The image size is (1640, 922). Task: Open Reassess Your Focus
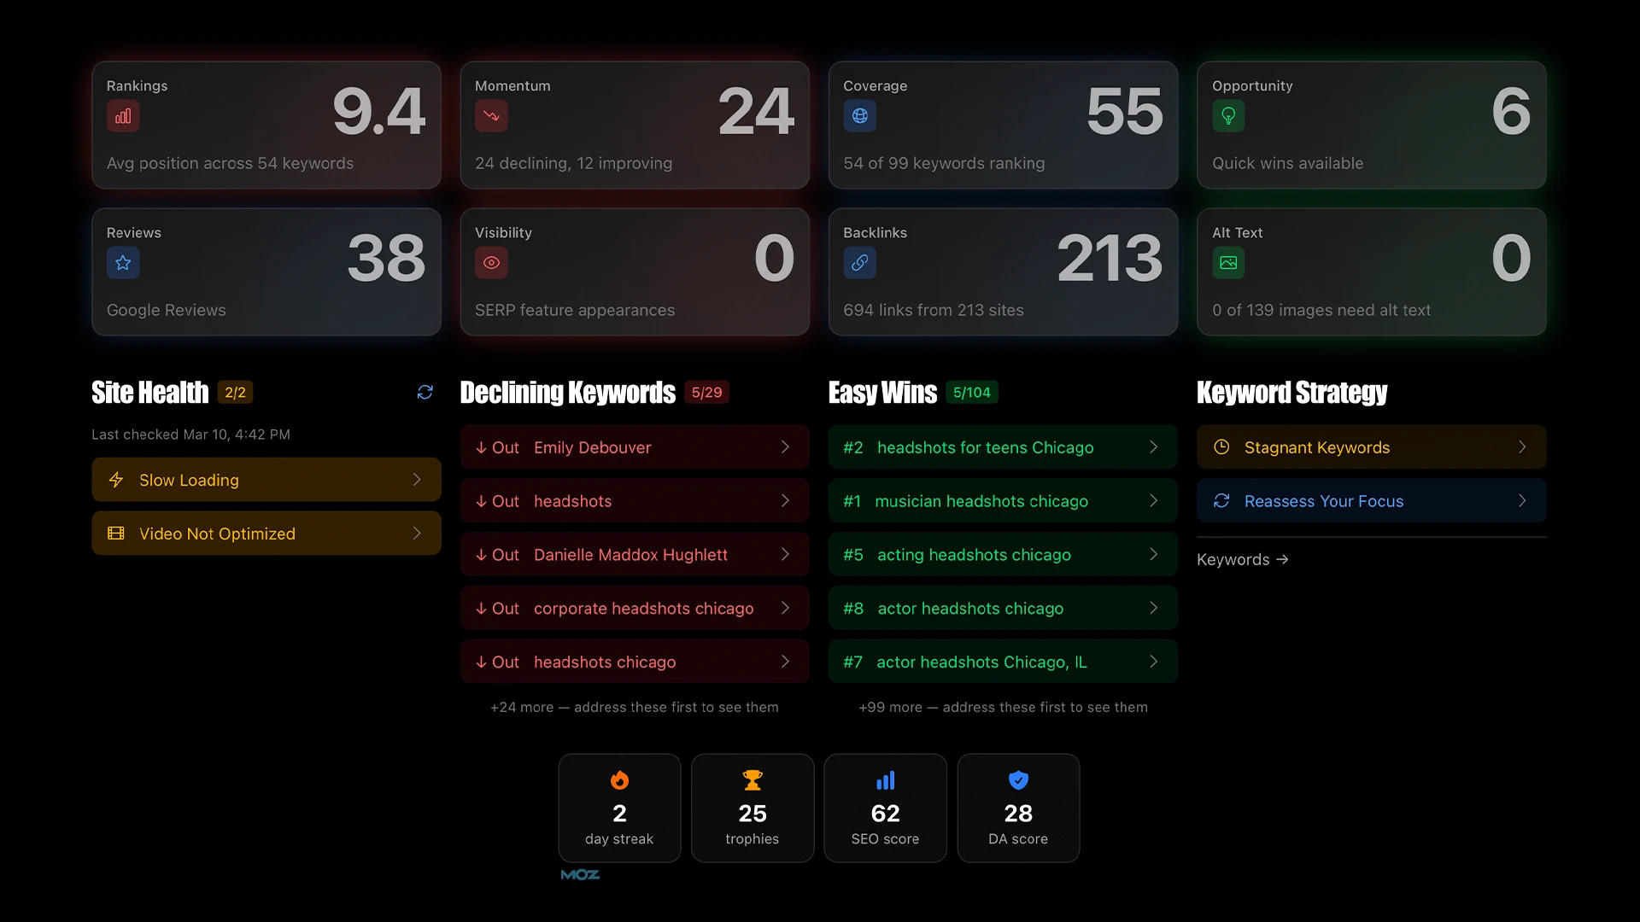[x=1371, y=501]
